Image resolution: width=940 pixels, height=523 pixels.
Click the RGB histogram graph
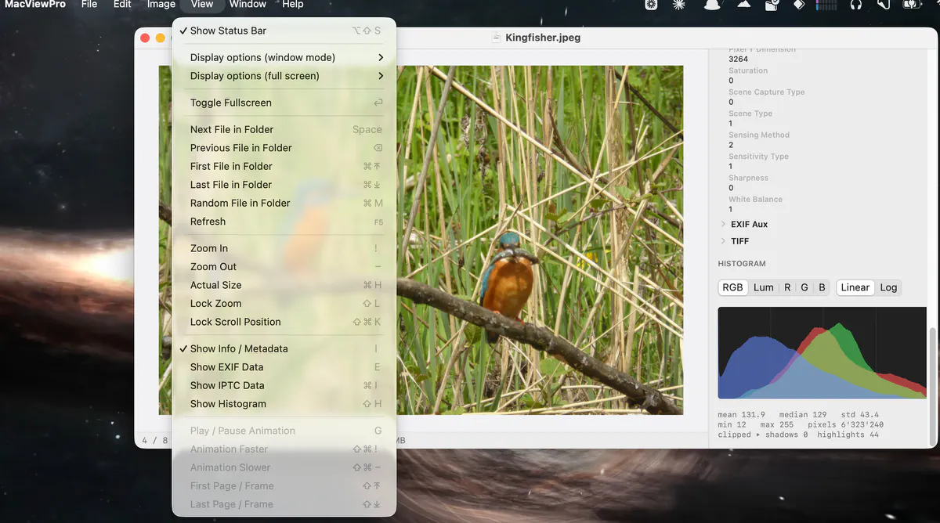(822, 353)
